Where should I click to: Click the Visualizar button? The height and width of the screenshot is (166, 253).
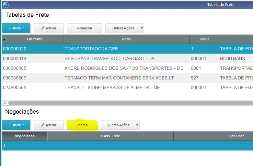[x=85, y=28]
